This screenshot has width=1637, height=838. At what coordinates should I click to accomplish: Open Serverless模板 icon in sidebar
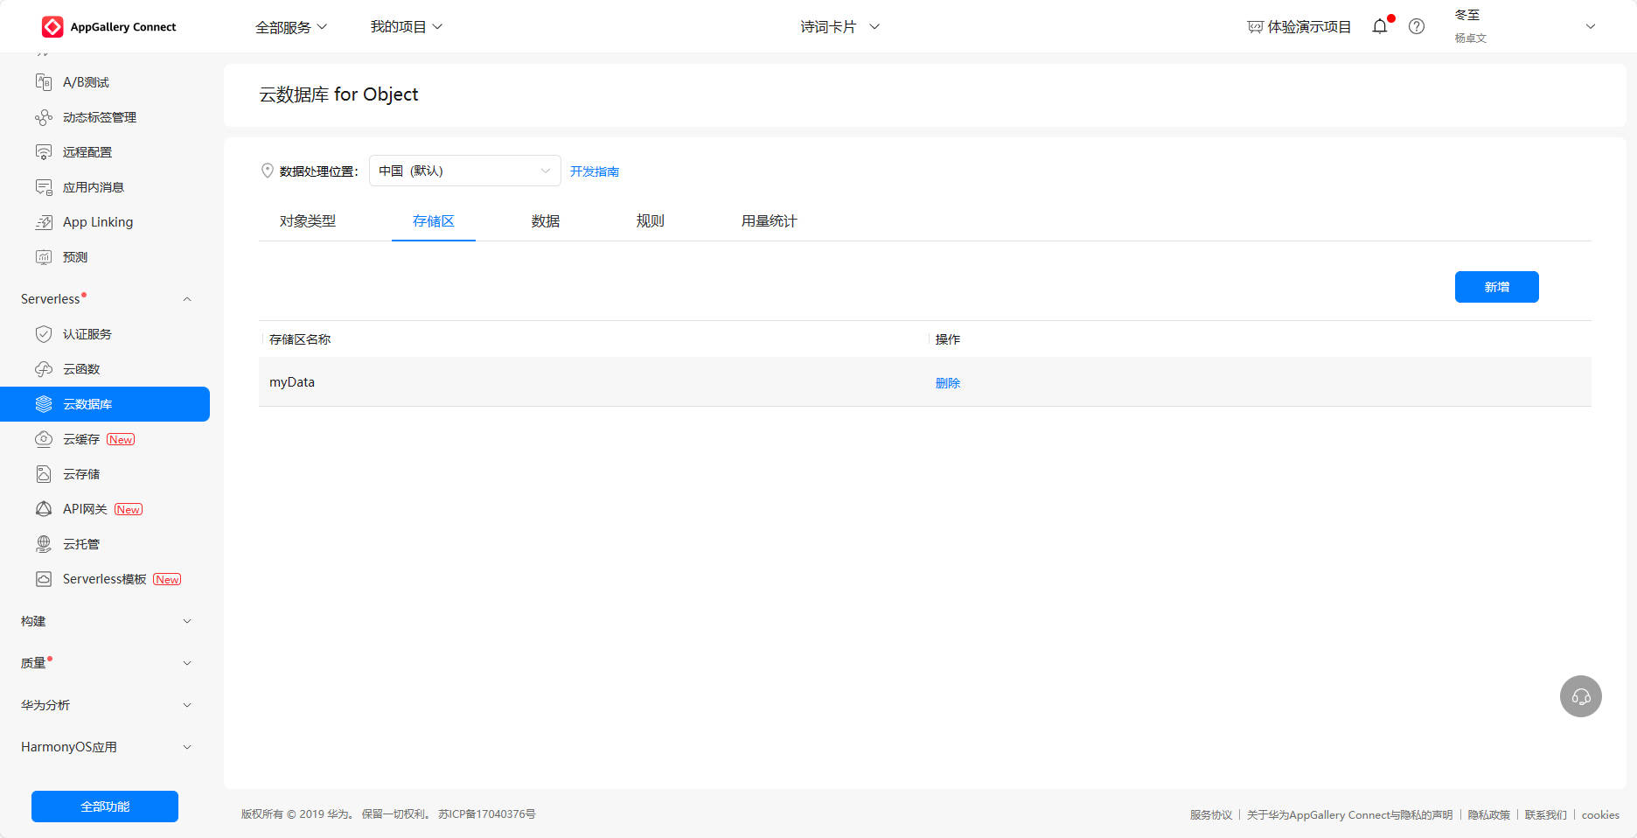click(44, 579)
